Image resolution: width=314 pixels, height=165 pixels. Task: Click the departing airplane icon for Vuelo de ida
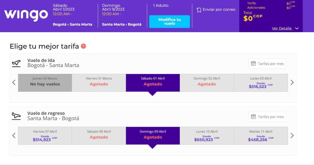16,63
